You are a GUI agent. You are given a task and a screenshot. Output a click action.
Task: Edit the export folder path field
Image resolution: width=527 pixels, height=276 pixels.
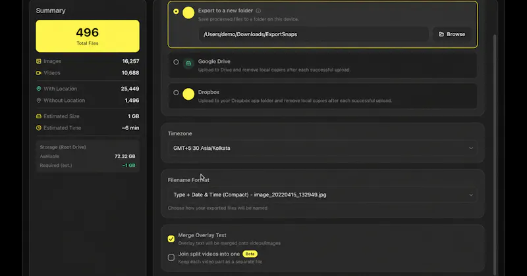click(314, 34)
